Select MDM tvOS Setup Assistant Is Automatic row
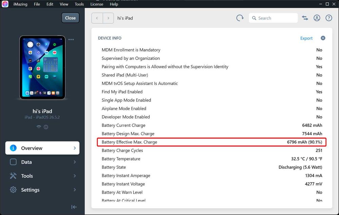The image size is (339, 215). [x=212, y=84]
